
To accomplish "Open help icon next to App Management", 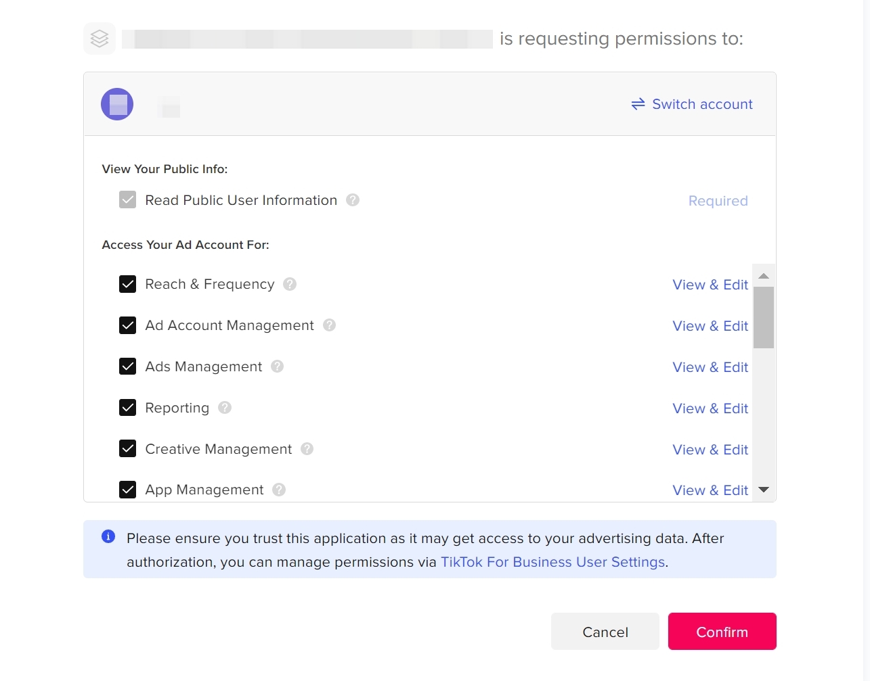I will tap(279, 490).
